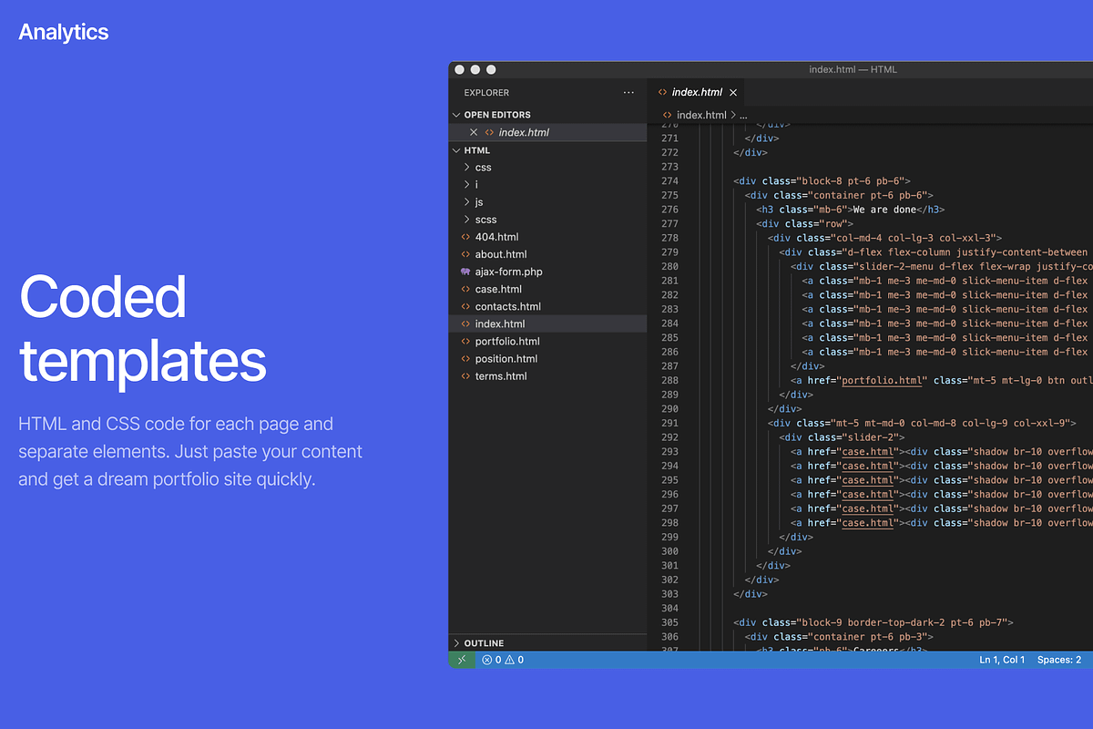The height and width of the screenshot is (729, 1093).
Task: Select the index.html HTML file icon
Action: pyautogui.click(x=466, y=323)
